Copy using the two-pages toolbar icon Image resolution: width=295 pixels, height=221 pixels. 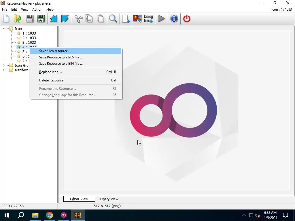(89, 19)
